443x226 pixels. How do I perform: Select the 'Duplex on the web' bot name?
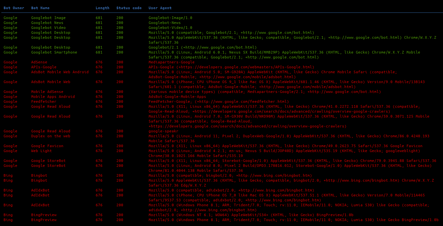pyautogui.click(x=51, y=136)
